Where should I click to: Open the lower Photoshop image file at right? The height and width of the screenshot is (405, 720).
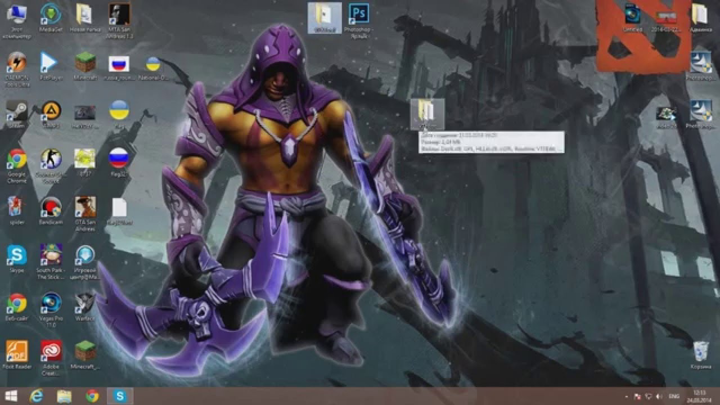click(x=701, y=114)
